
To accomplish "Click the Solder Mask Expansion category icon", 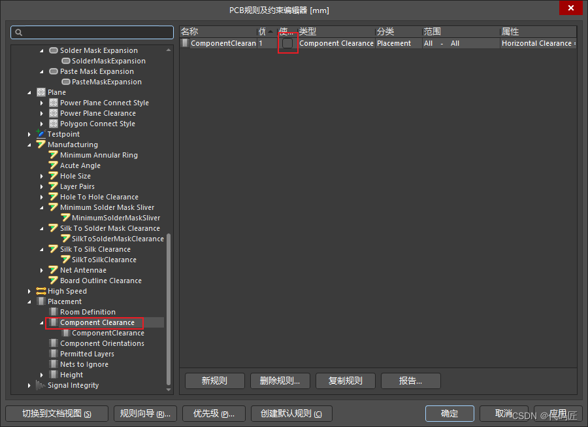I will point(54,50).
